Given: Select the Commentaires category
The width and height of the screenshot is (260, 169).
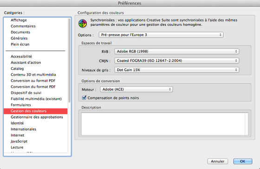Looking at the screenshot, I should click(35, 26).
